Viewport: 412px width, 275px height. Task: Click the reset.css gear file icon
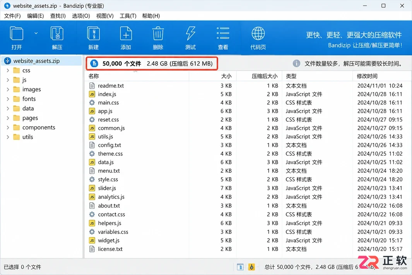tap(92, 119)
